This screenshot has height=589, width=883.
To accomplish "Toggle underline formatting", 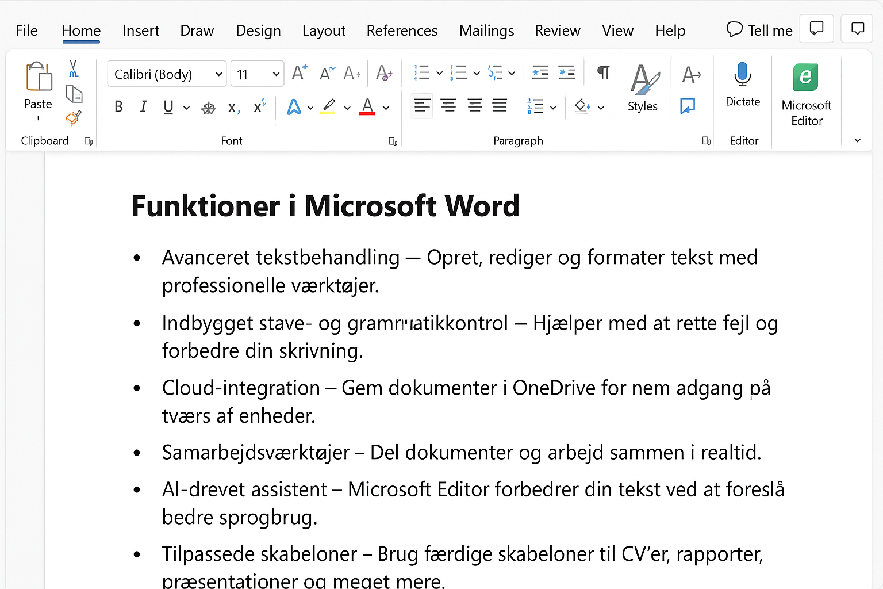I will tap(168, 107).
